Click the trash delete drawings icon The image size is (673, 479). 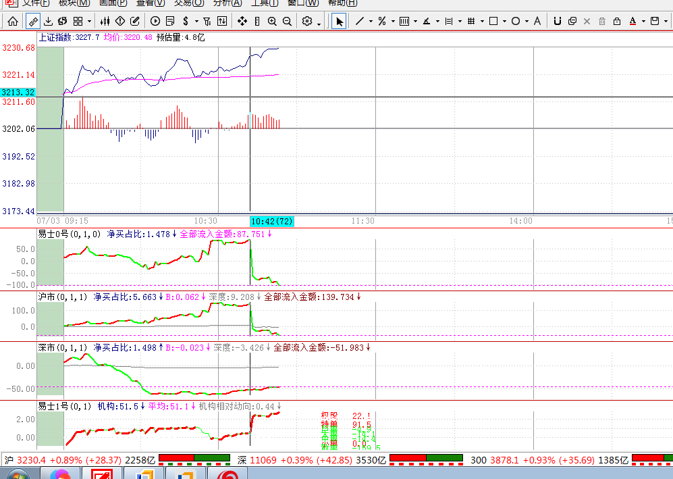pyautogui.click(x=601, y=22)
